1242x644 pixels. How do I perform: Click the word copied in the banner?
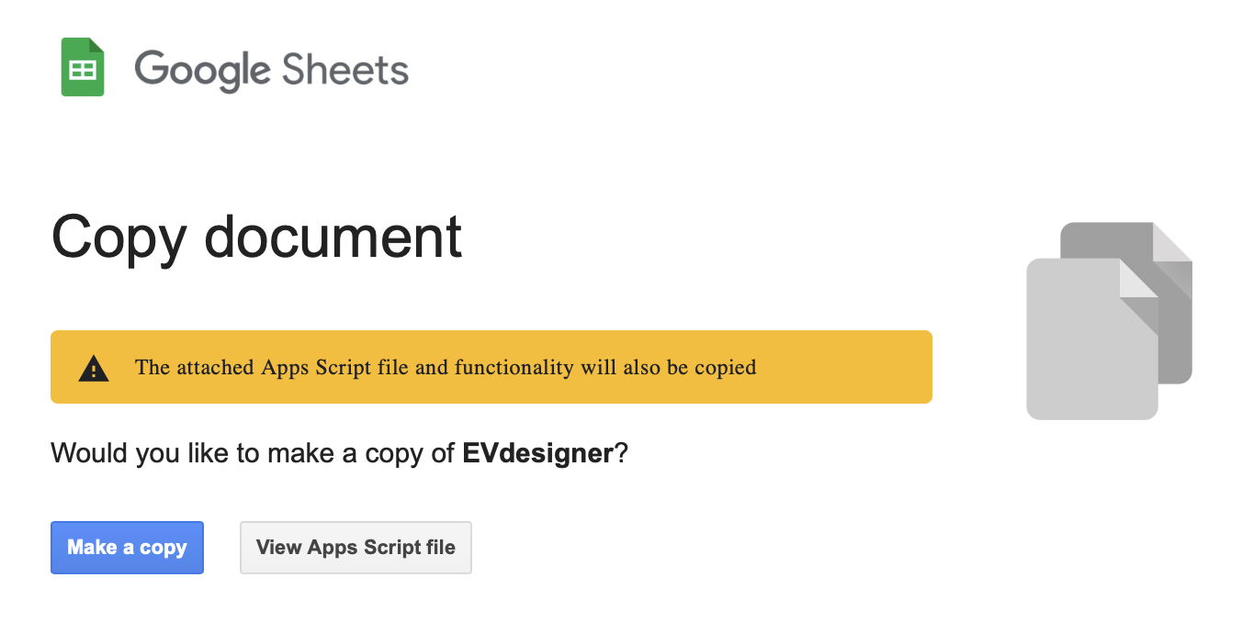[x=725, y=368]
